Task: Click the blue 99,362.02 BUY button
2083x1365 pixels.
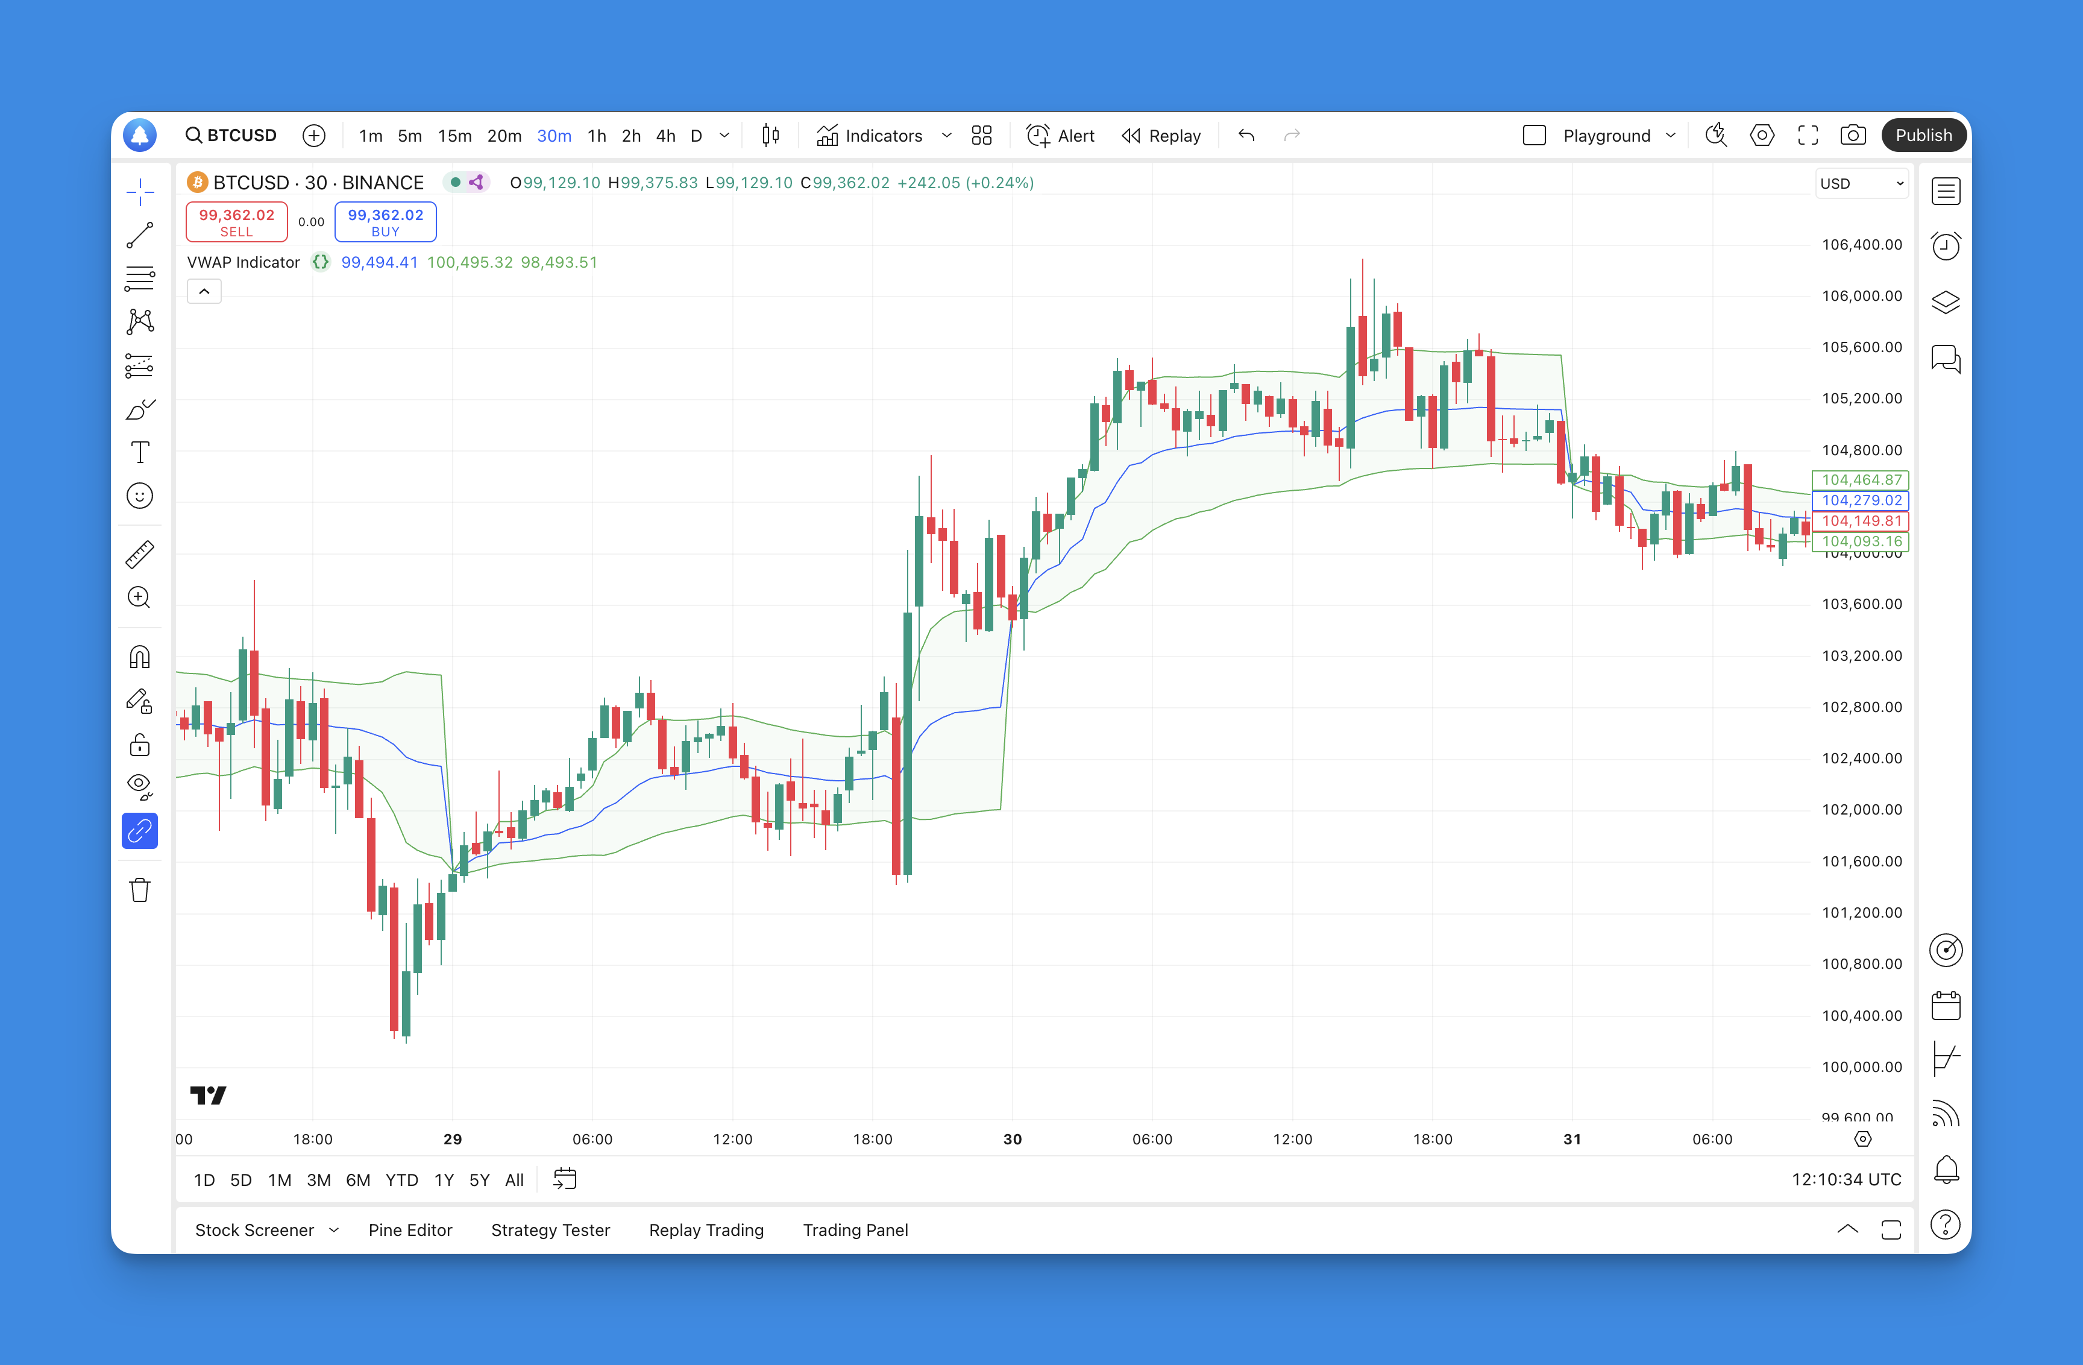Action: [385, 222]
